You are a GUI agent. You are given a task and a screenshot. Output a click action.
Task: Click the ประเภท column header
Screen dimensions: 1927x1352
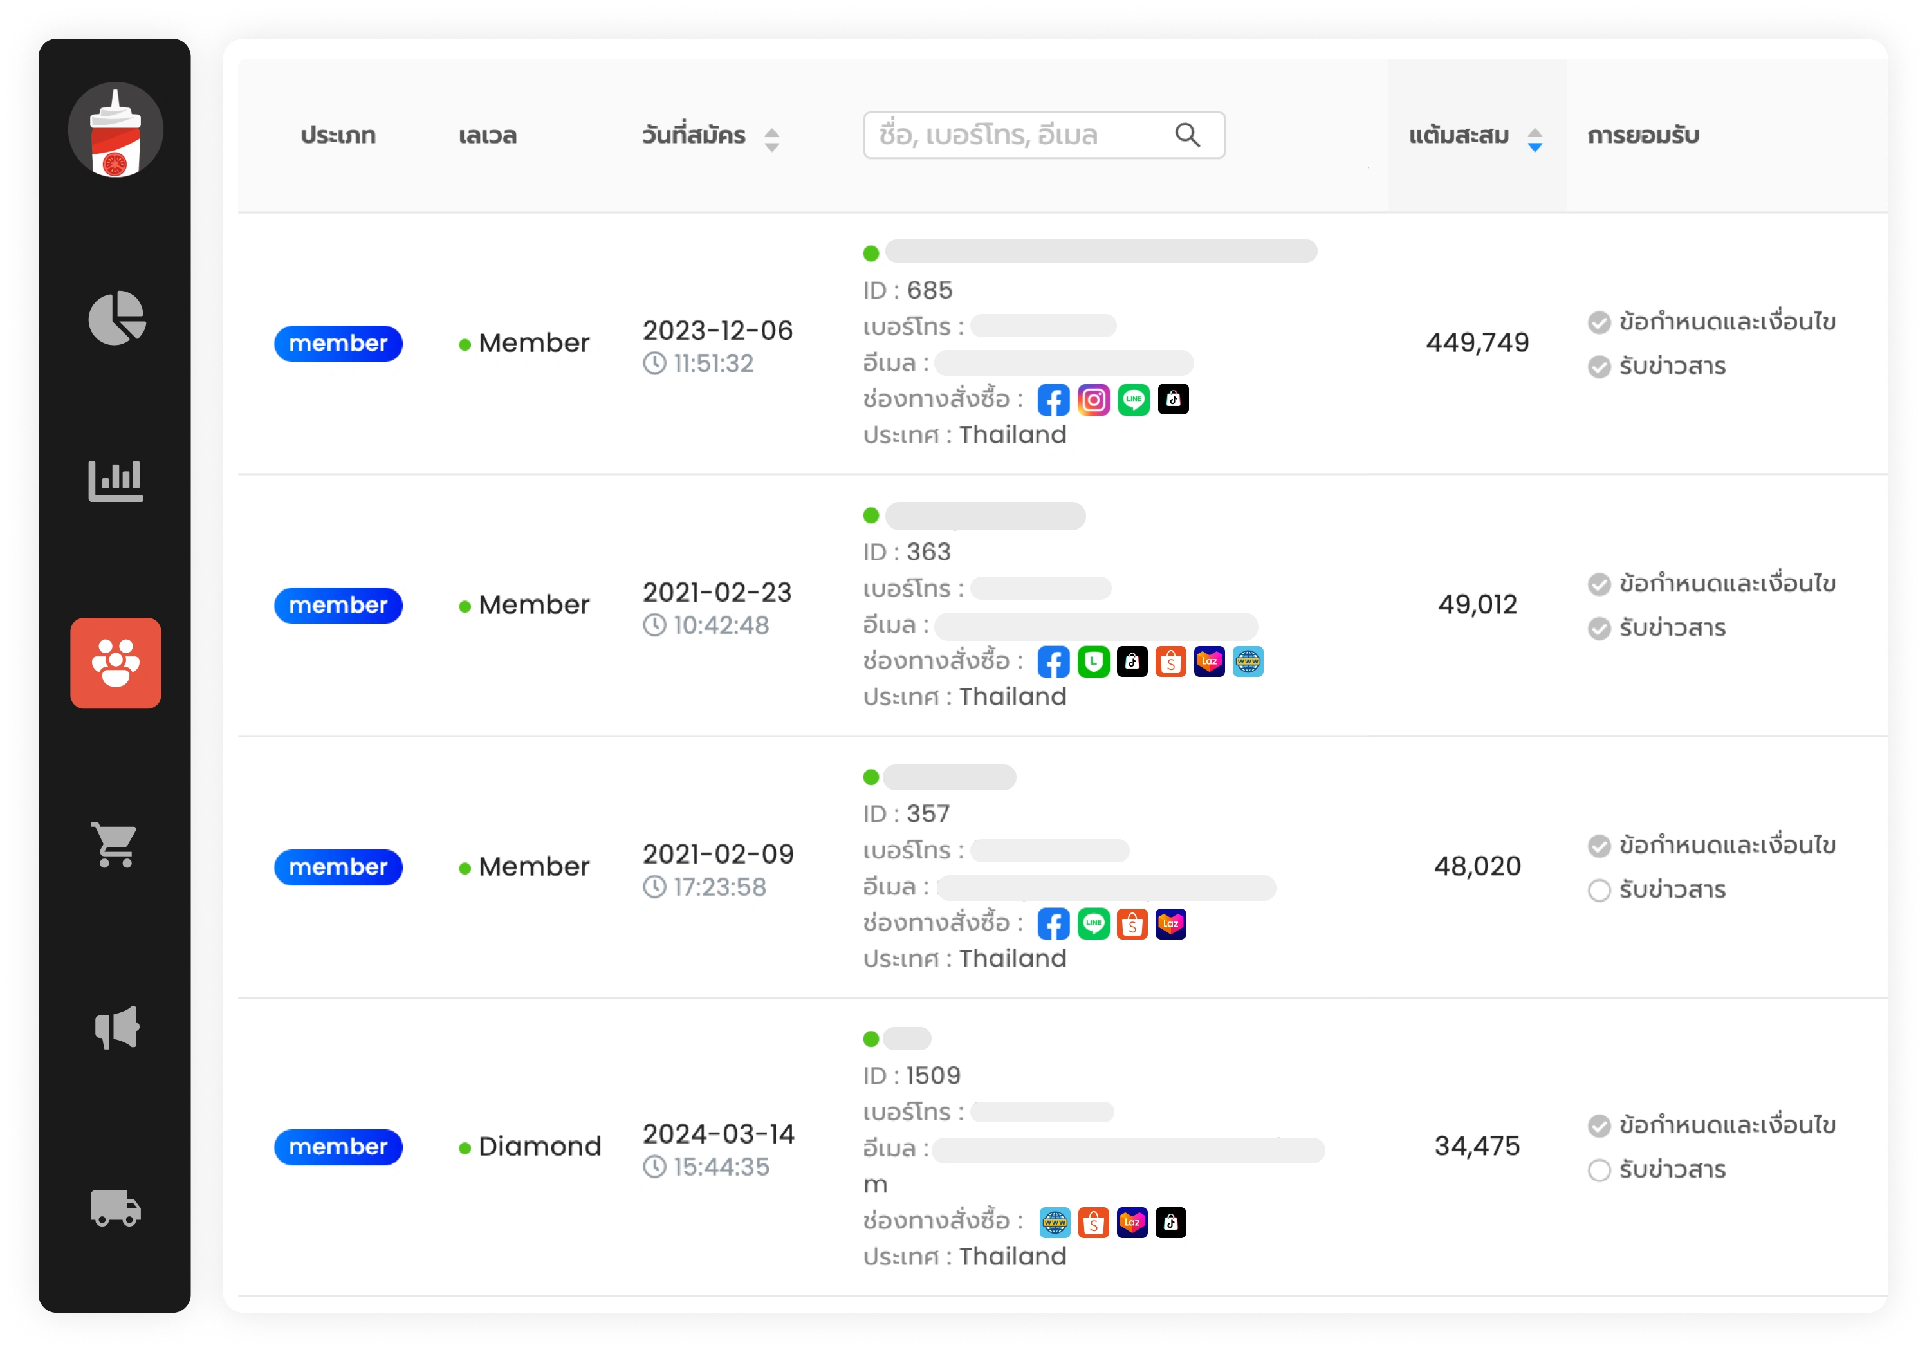click(x=338, y=135)
